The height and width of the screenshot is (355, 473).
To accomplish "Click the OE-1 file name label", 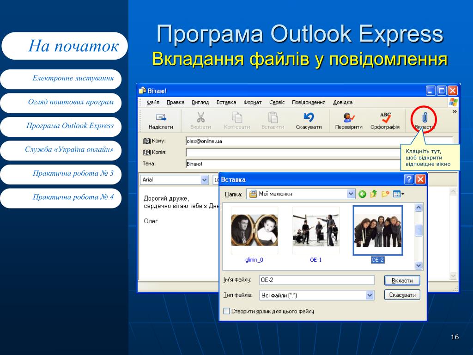I will [x=316, y=260].
